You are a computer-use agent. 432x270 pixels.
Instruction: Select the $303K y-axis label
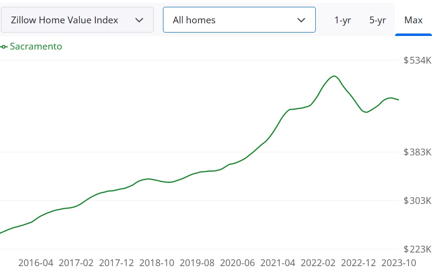[417, 201]
